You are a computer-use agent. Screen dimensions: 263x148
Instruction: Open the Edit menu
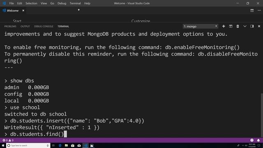coord(19,3)
